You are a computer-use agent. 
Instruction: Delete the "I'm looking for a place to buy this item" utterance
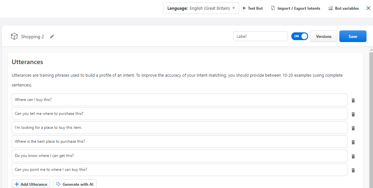[x=353, y=128]
